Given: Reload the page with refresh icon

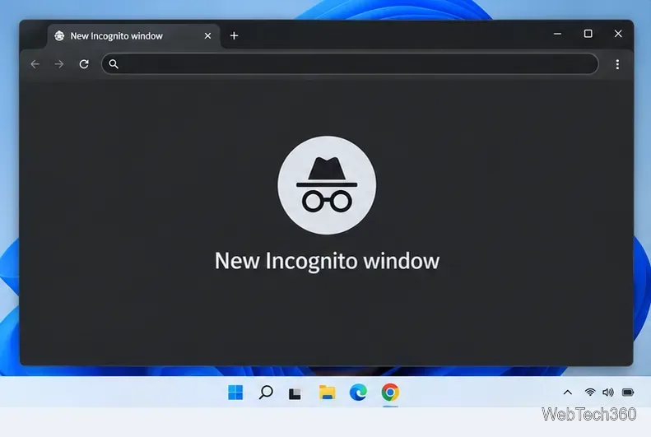Looking at the screenshot, I should click(x=84, y=64).
